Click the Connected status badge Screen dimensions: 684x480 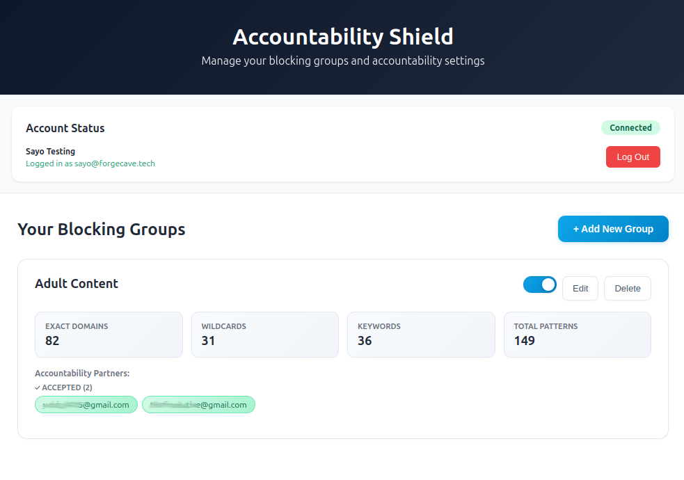click(x=630, y=127)
